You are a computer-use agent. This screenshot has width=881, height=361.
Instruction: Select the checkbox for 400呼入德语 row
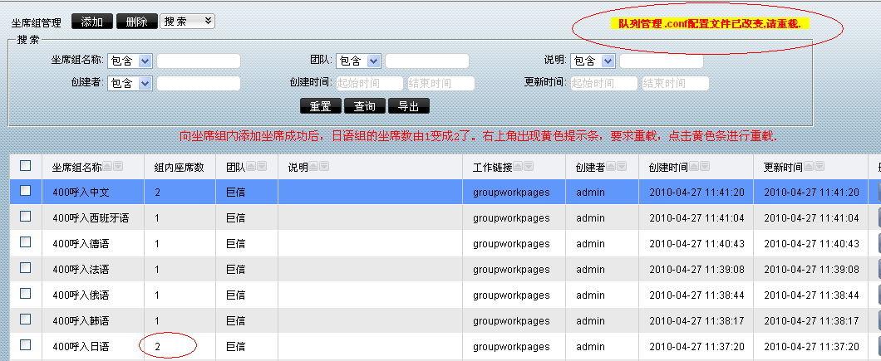coord(26,242)
